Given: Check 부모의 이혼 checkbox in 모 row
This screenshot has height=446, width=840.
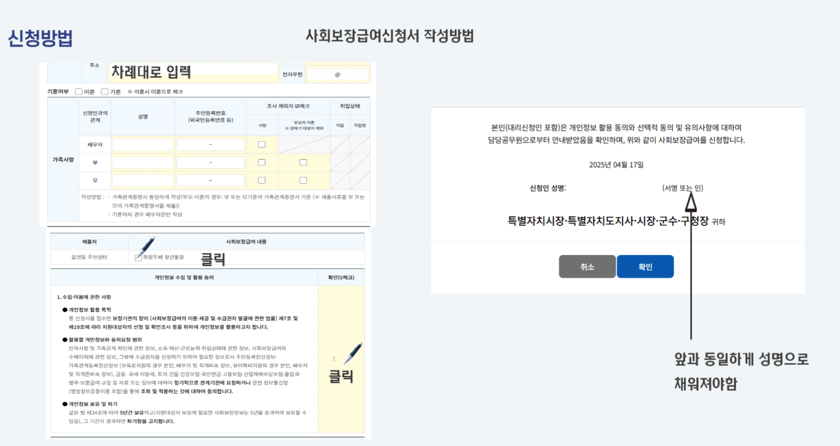Looking at the screenshot, I should [303, 179].
